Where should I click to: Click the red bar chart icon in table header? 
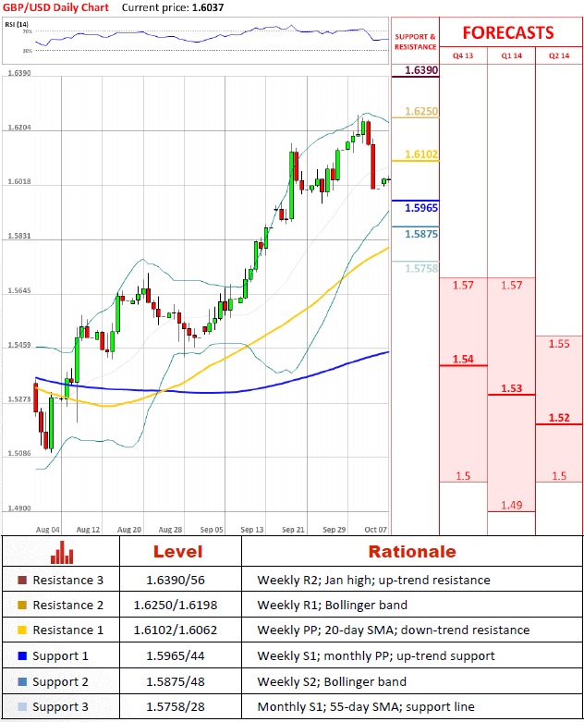(62, 552)
